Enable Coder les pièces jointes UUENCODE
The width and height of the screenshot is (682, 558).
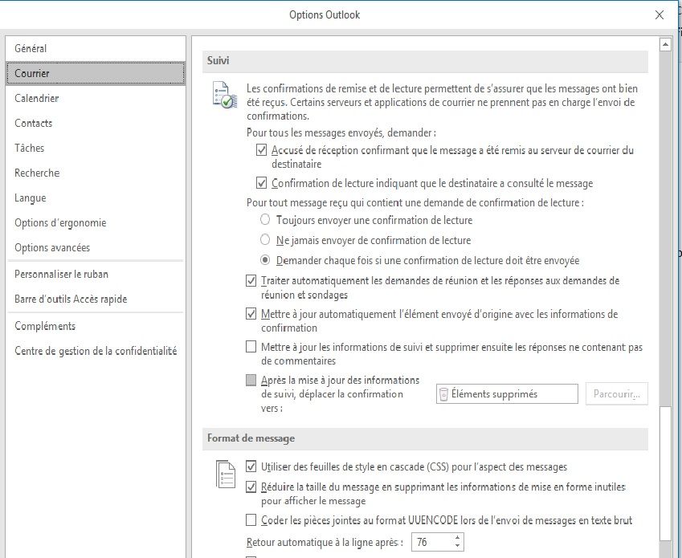[251, 520]
